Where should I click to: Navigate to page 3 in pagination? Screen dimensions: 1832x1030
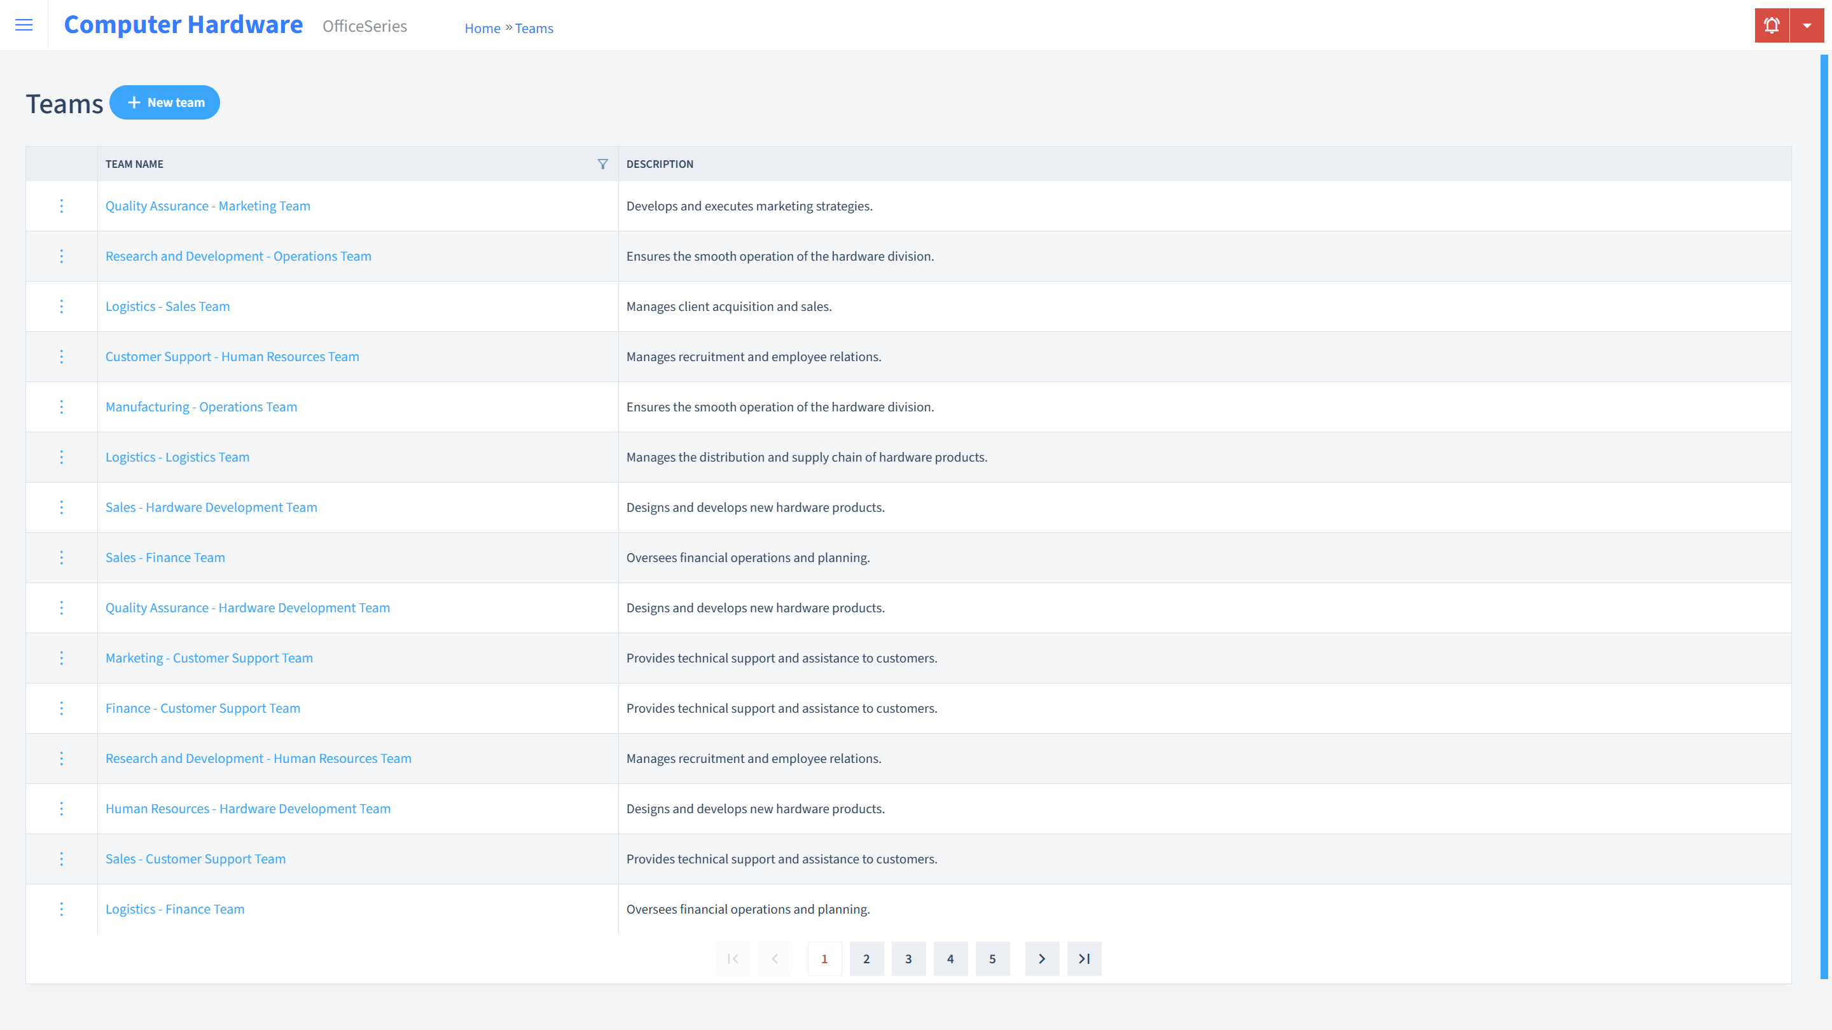click(908, 958)
